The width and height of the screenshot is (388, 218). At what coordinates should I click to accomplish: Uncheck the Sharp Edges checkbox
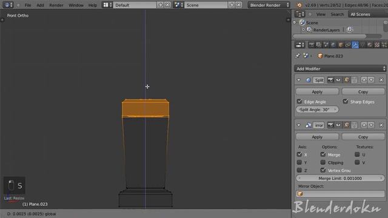(x=346, y=101)
